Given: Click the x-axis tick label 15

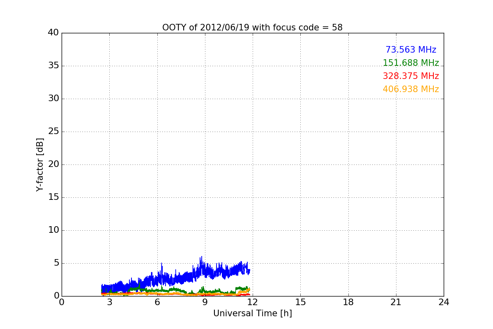Looking at the screenshot, I should pos(300,302).
